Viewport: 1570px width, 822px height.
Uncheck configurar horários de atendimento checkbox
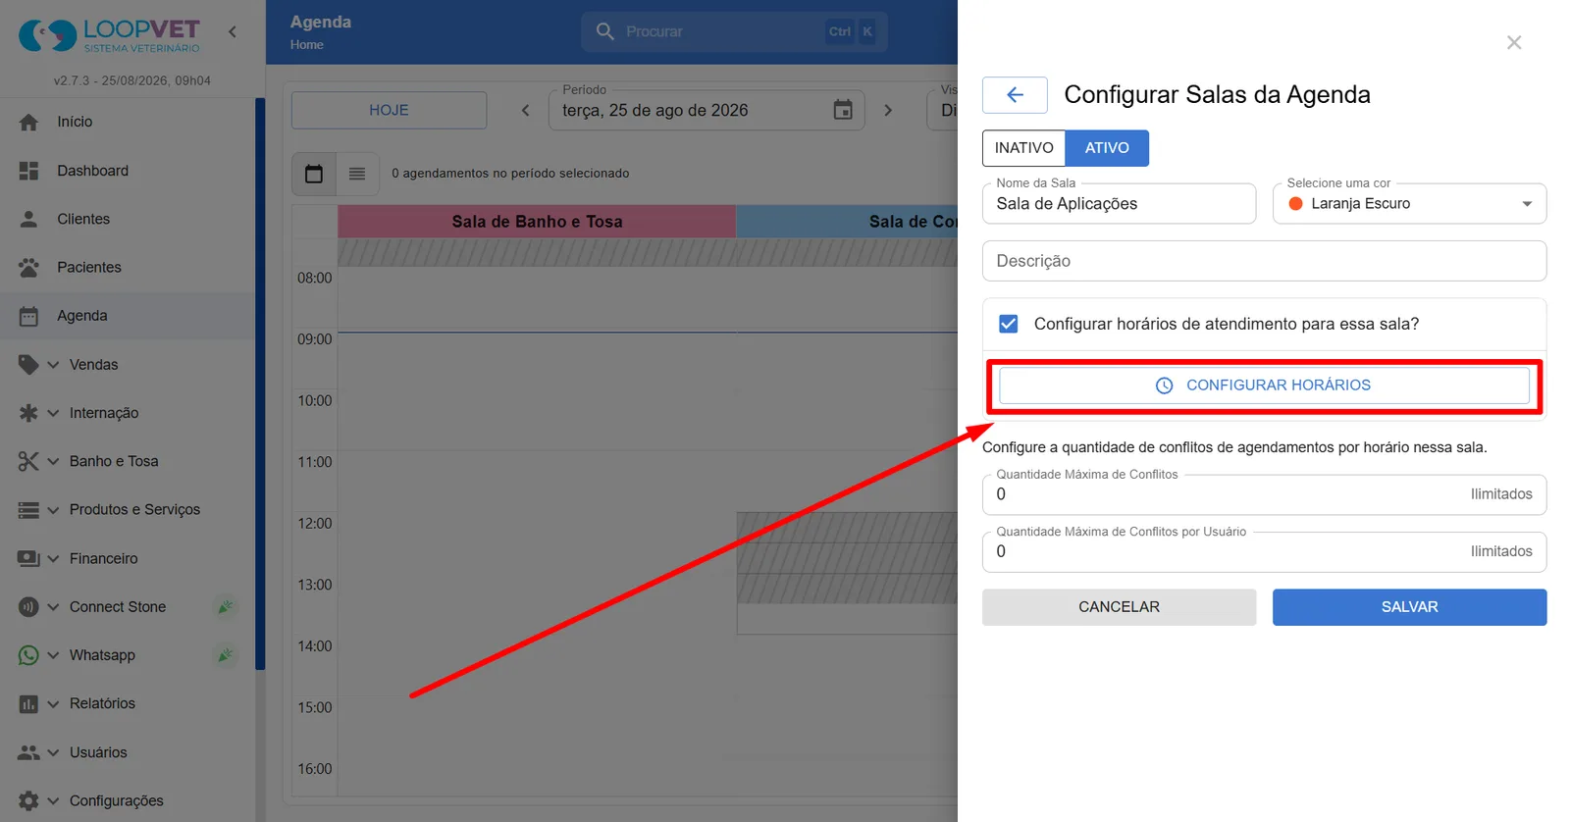click(x=1008, y=324)
